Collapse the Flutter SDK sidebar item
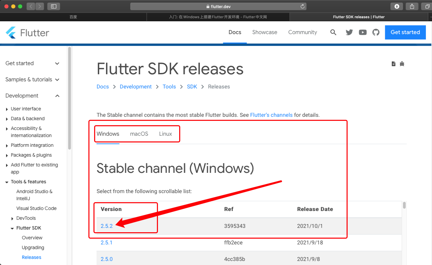The height and width of the screenshot is (265, 432). (26, 228)
